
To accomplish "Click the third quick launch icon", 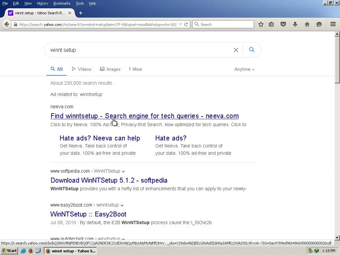I will pyautogui.click(x=38, y=251).
